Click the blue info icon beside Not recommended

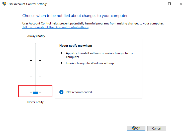pyautogui.click(x=61, y=92)
